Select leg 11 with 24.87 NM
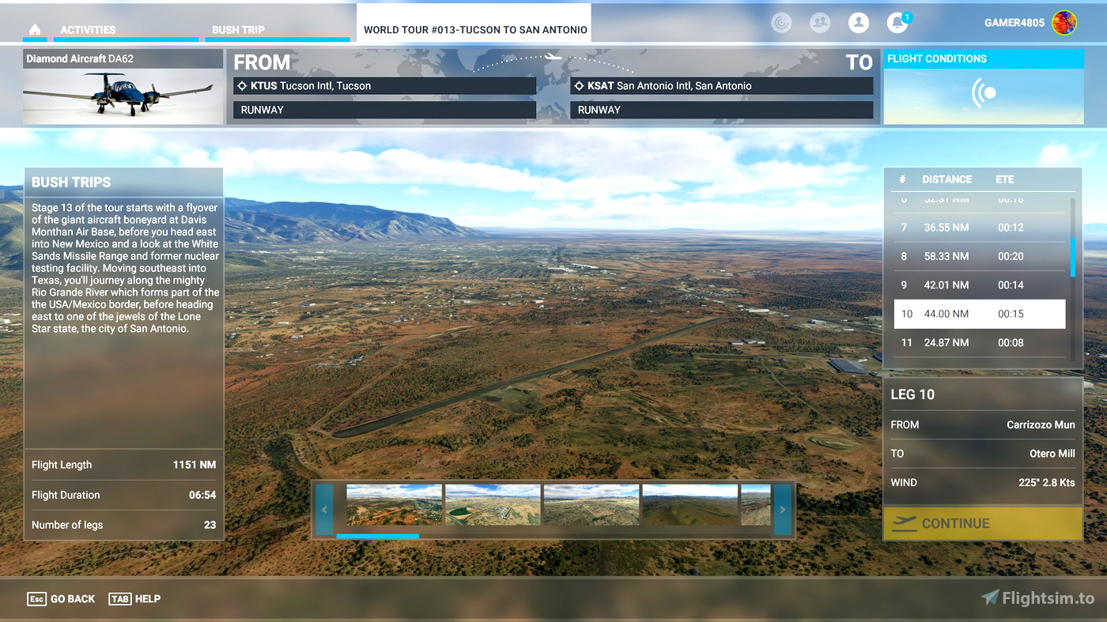Image resolution: width=1107 pixels, height=622 pixels. 980,342
